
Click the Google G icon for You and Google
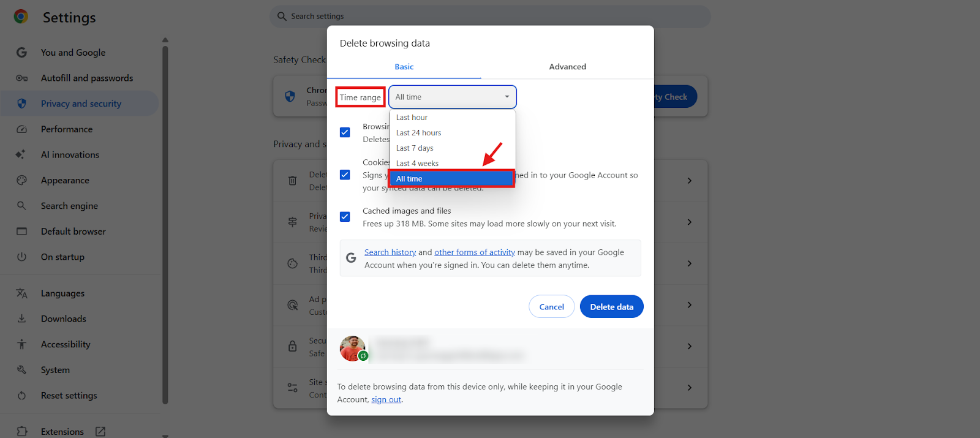(x=21, y=53)
